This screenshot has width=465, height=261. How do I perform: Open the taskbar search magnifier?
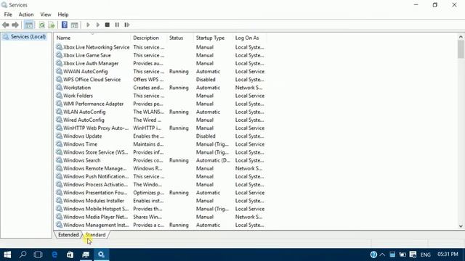23,254
